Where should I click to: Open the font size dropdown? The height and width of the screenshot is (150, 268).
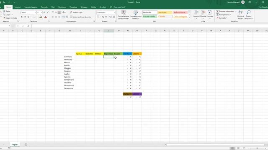(41, 12)
